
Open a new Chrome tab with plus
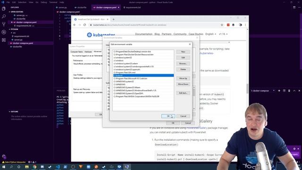(x=113, y=19)
